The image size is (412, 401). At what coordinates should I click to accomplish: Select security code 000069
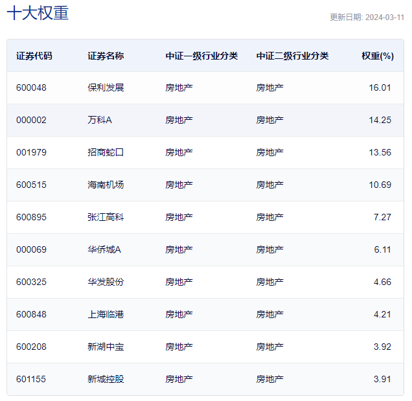click(x=31, y=249)
